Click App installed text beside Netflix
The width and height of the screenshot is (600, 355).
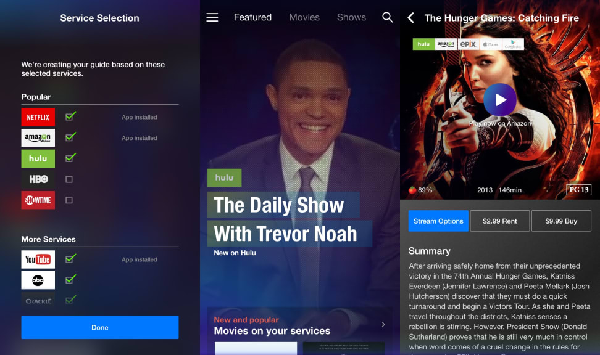[x=140, y=117]
